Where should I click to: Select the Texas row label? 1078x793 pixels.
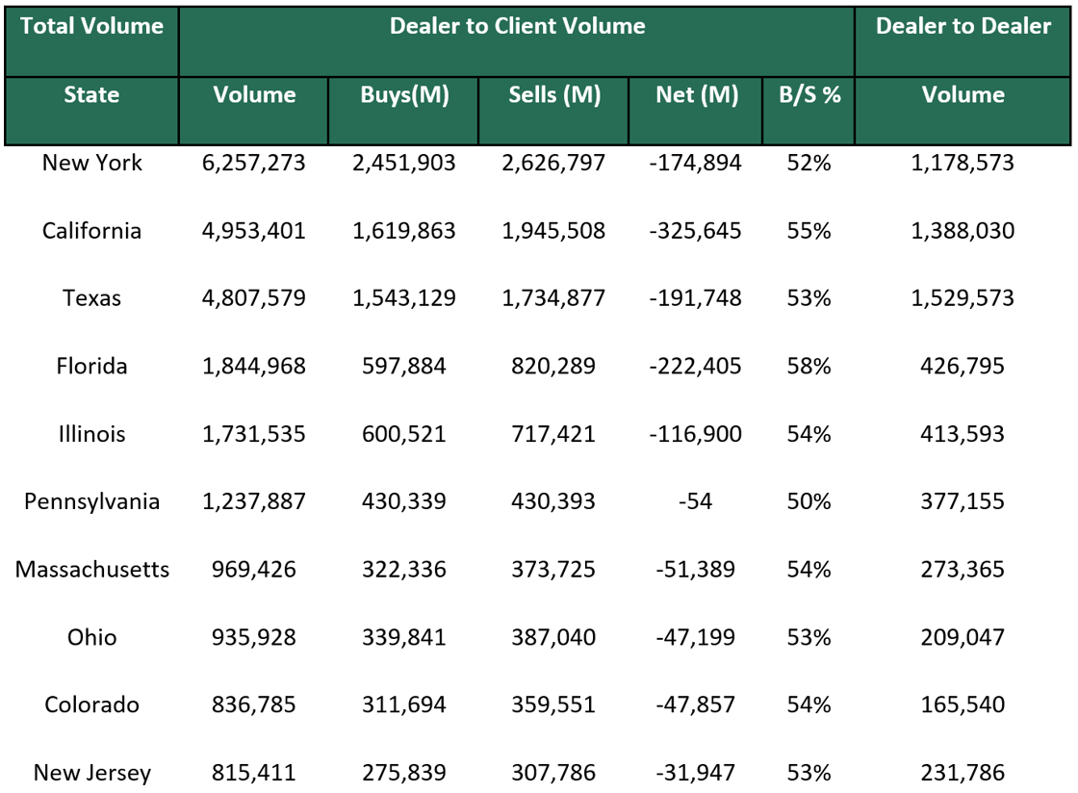click(x=91, y=298)
